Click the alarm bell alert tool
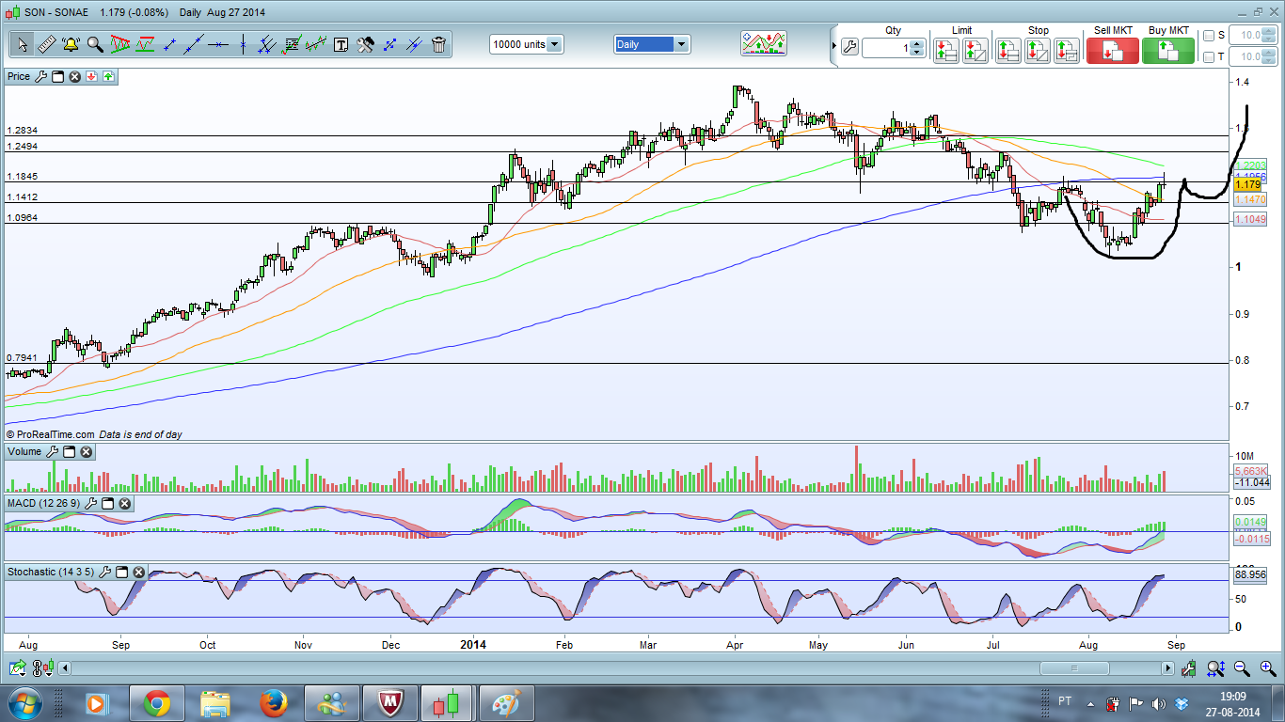 click(x=71, y=44)
